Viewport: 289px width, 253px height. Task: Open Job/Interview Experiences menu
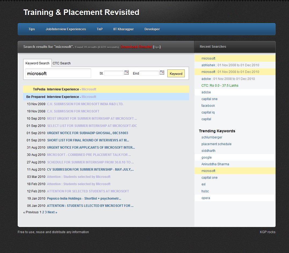pos(66,29)
